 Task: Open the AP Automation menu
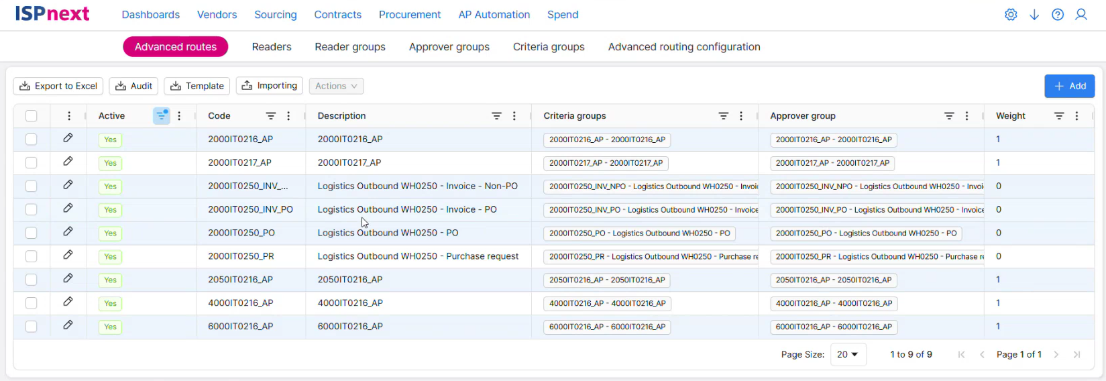(494, 15)
